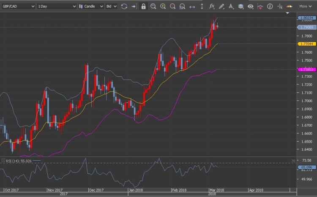Open the fx indicators function icon
Image resolution: width=317 pixels, height=197 pixels.
(x=212, y=6)
